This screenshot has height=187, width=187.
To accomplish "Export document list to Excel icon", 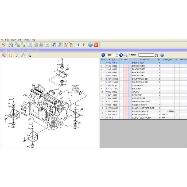I will [23, 45].
